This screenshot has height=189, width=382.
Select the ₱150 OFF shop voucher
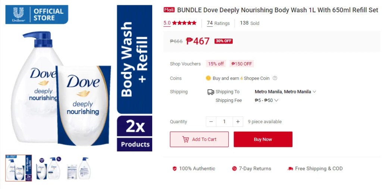pos(241,64)
